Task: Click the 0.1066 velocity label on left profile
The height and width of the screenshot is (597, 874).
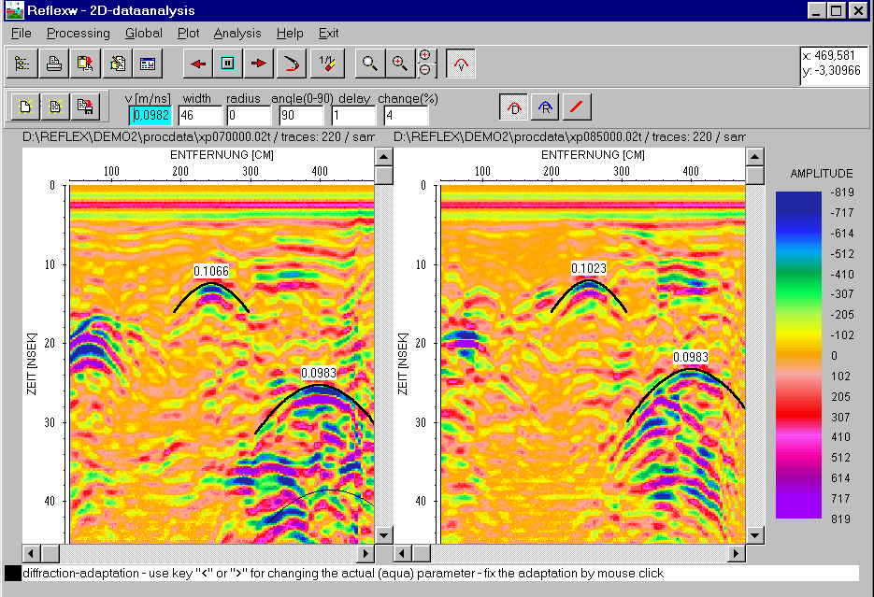Action: point(211,271)
